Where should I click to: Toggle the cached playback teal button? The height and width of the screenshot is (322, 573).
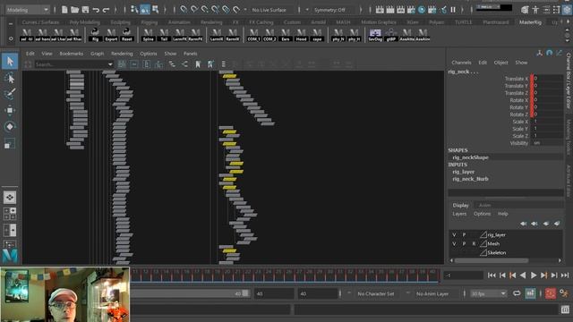pos(530,293)
